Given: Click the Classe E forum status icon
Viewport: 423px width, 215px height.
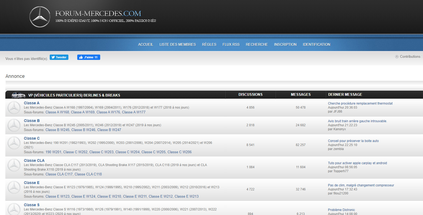Looking at the screenshot, I should pyautogui.click(x=14, y=187).
